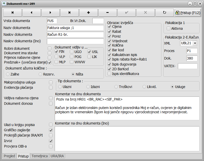Open the URA/IRA tab

coord(57,156)
